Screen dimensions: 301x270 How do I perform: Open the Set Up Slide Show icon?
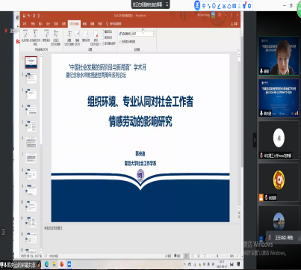tap(69, 37)
